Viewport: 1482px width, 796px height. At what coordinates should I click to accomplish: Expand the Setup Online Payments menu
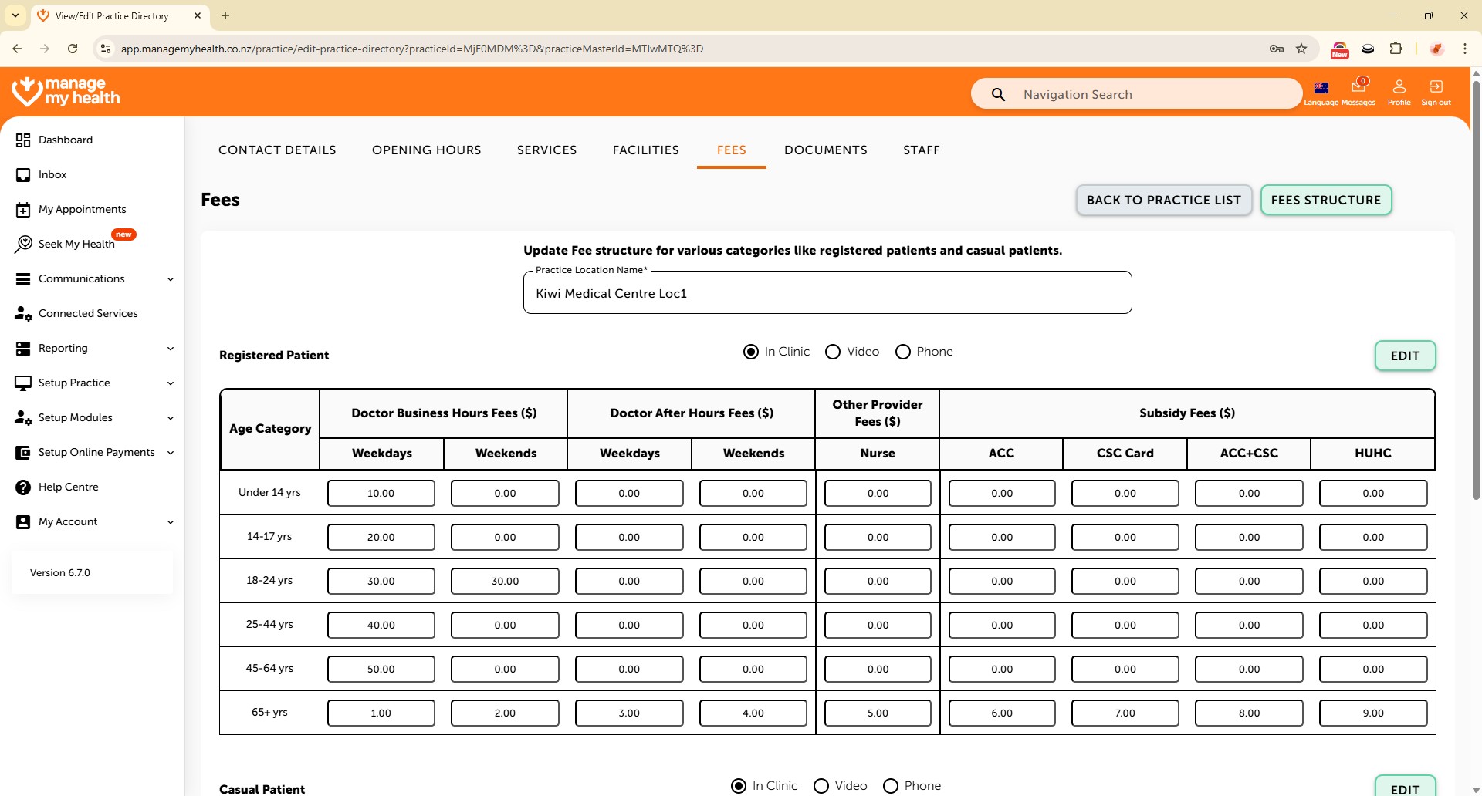coord(171,453)
